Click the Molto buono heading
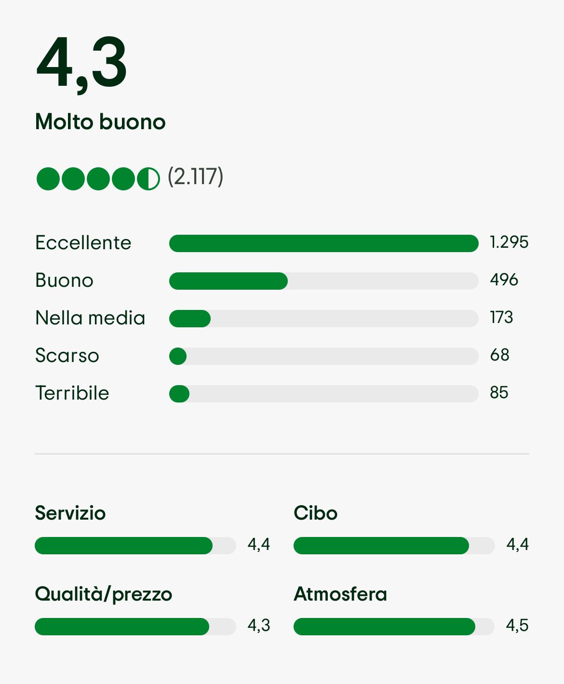 (x=100, y=121)
